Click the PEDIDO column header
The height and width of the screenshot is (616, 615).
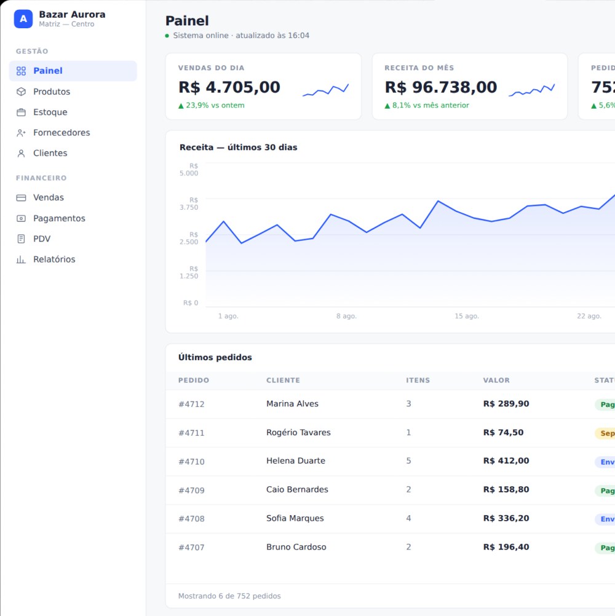click(194, 381)
